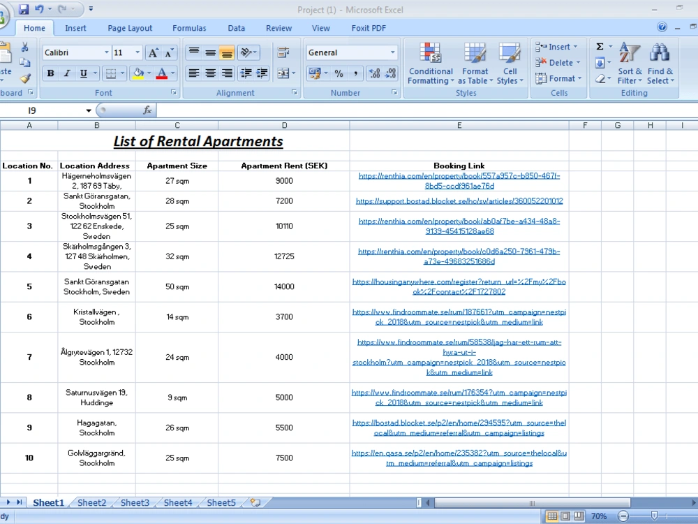Open the support.bostad.blocket.se booking link
Viewport: 698px width, 524px height.
pyautogui.click(x=459, y=201)
